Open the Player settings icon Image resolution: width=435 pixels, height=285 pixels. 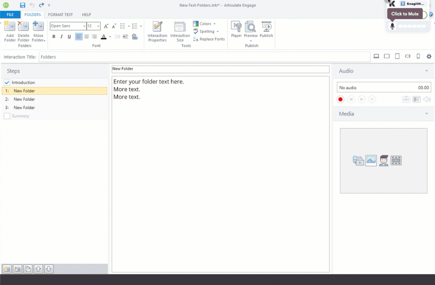tap(236, 30)
